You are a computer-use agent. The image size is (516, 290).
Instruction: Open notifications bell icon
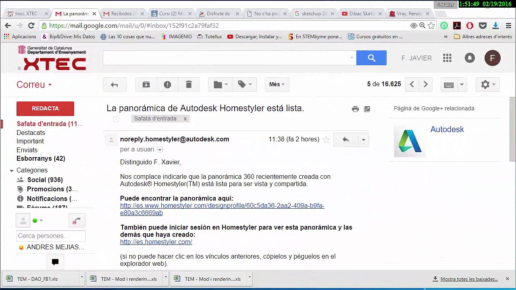click(x=470, y=58)
